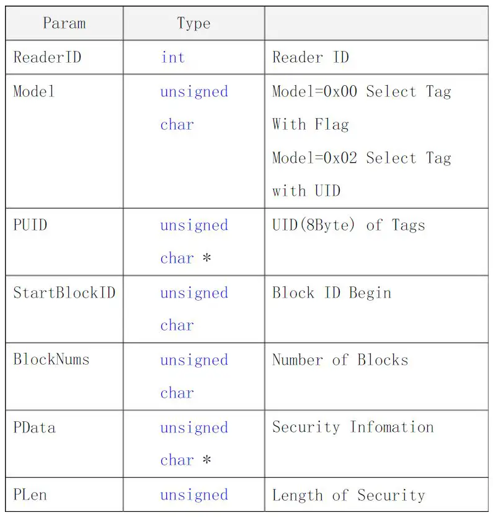Click the With Flag text
Screen dimensions: 493x520
(x=310, y=124)
